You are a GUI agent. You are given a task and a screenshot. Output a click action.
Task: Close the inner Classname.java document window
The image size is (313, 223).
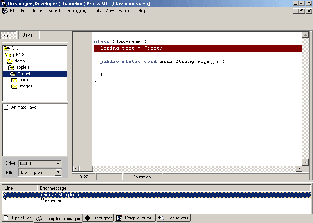tap(309, 11)
